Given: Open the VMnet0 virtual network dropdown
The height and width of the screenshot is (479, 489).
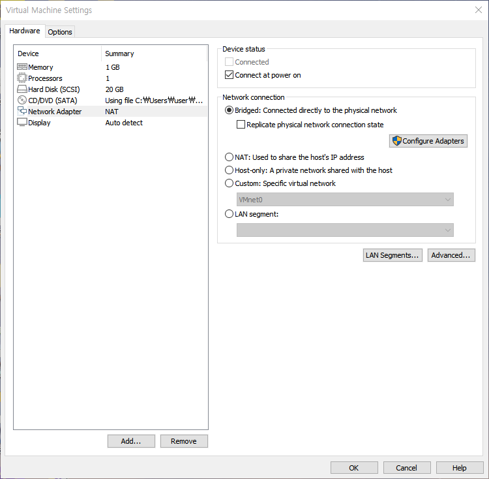Looking at the screenshot, I should coord(345,200).
